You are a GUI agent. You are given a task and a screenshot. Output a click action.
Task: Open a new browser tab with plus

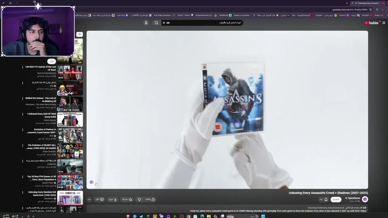coord(347,3)
